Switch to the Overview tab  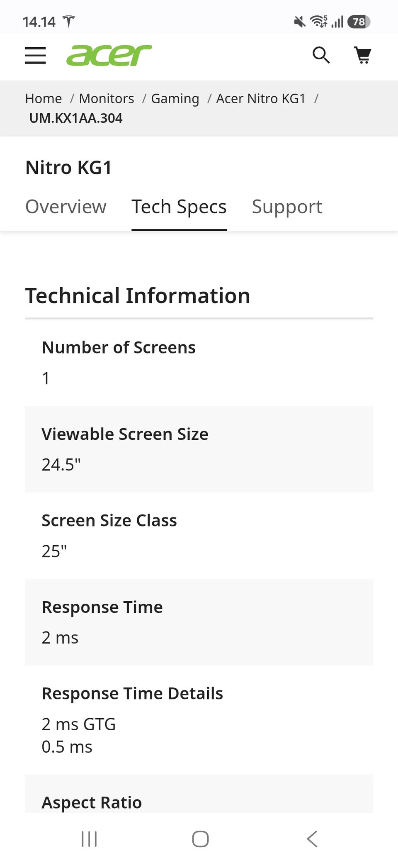pos(66,207)
